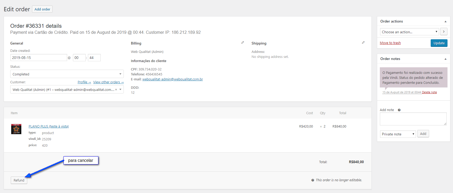The image size is (453, 193).
Task: Collapse the Order actions panel
Action: coord(445,21)
